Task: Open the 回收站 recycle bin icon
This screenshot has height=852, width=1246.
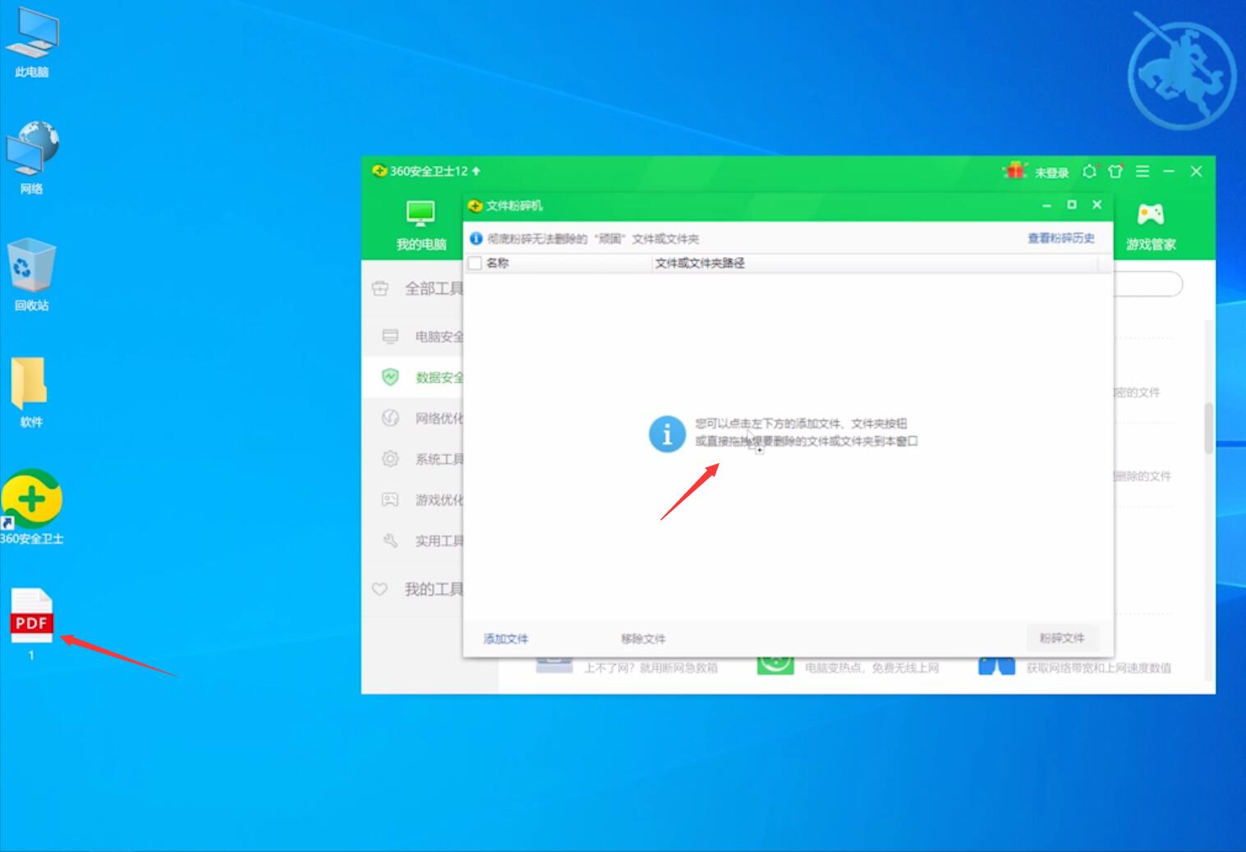Action: pyautogui.click(x=32, y=274)
